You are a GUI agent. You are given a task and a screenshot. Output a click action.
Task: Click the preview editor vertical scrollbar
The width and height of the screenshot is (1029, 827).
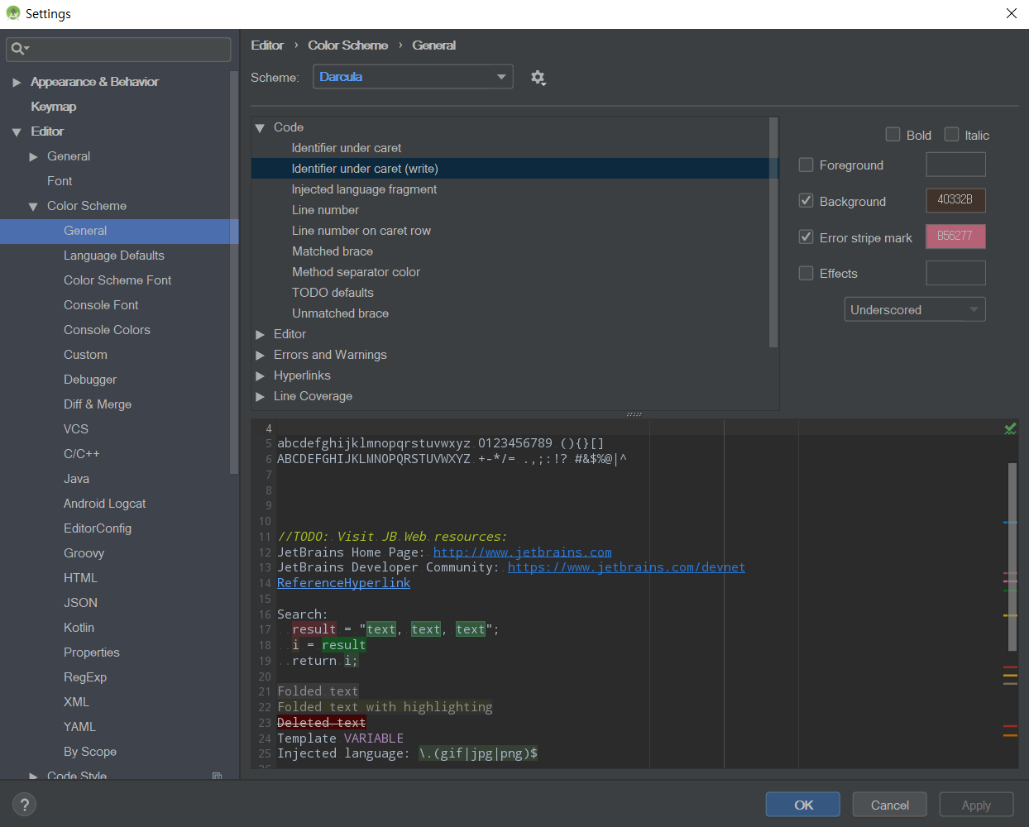tap(1012, 557)
